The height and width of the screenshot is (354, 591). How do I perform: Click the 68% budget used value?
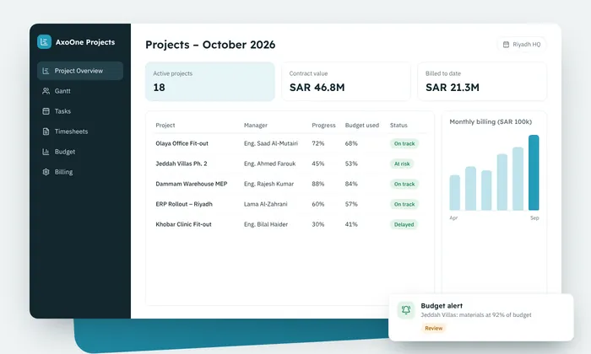click(351, 143)
